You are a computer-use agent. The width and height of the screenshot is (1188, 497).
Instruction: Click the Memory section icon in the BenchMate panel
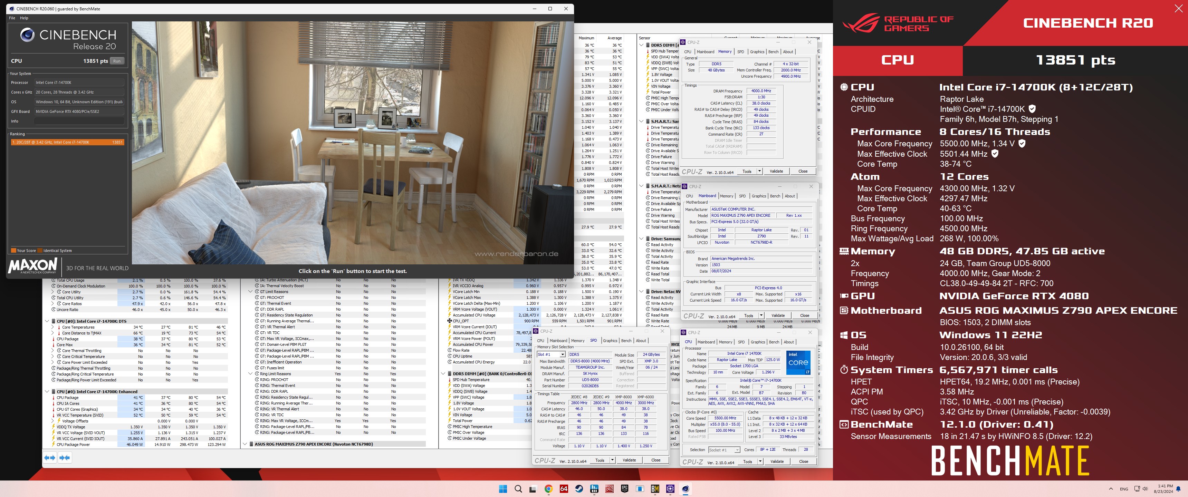pos(844,251)
